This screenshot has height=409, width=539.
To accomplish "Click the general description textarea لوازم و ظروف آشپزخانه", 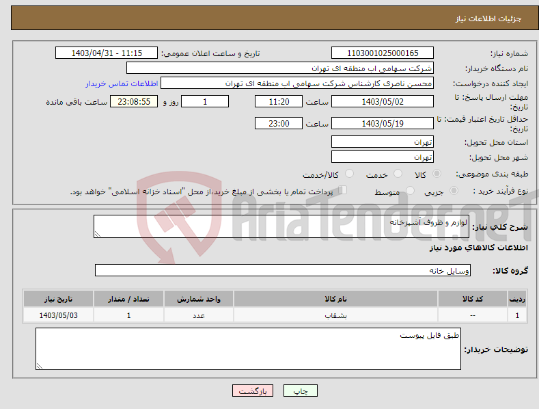I will point(281,226).
